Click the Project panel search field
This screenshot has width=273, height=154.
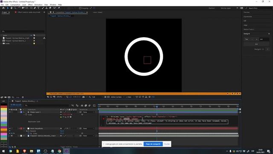pos(23,31)
